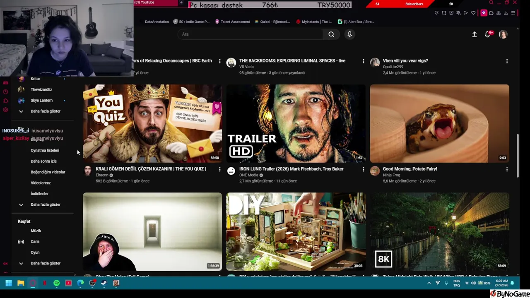This screenshot has height=298, width=530.
Task: Play the 8K Tokyo rain walk thumbnail
Action: pos(439,232)
